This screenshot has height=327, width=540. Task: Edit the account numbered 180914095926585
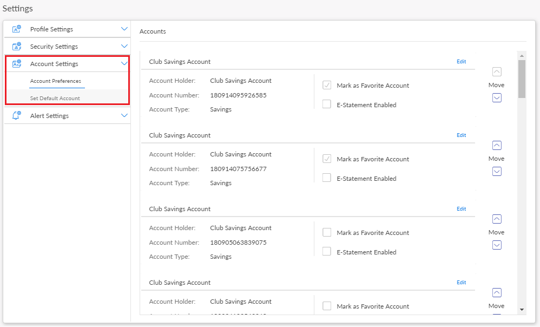pos(461,62)
